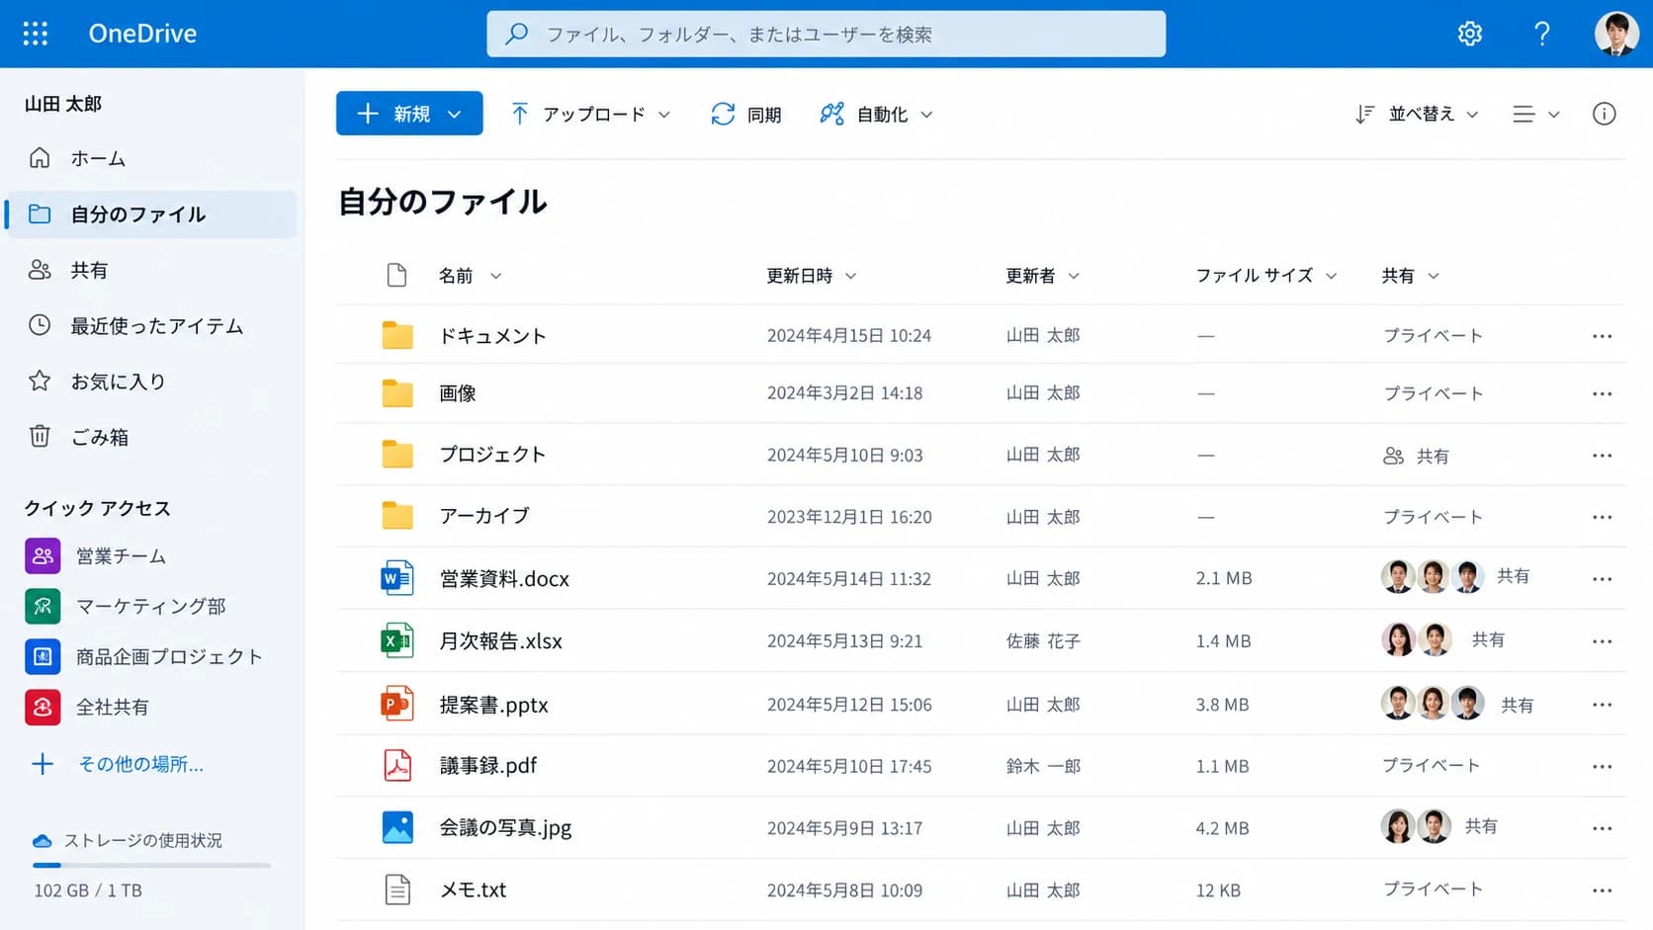Image resolution: width=1653 pixels, height=930 pixels.
Task: Click the image icon for 会議の写真.jpg
Action: coord(397,827)
